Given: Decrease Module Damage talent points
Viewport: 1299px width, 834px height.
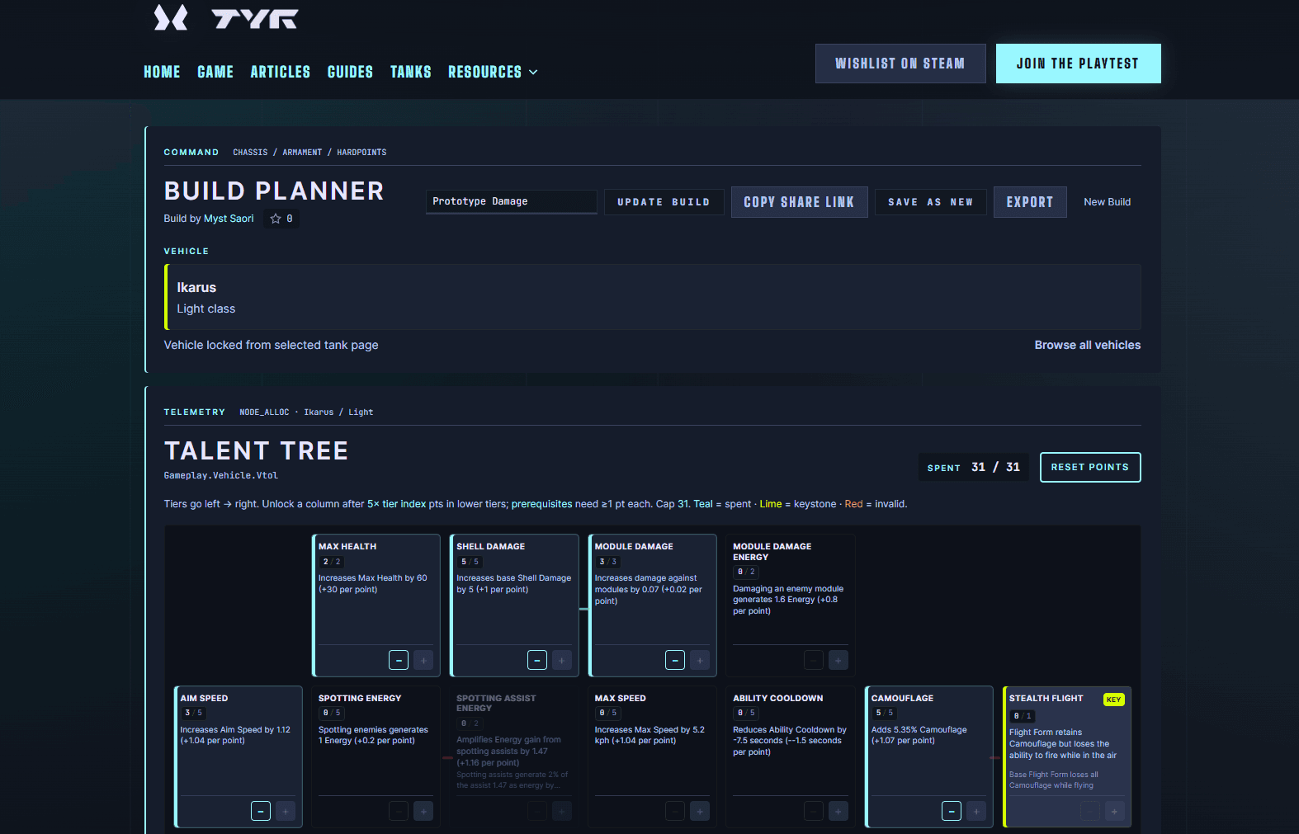Looking at the screenshot, I should tap(675, 660).
